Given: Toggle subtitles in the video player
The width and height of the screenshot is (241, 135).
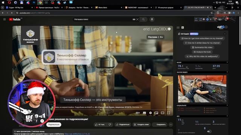Looking at the screenshot, I should [144, 113].
